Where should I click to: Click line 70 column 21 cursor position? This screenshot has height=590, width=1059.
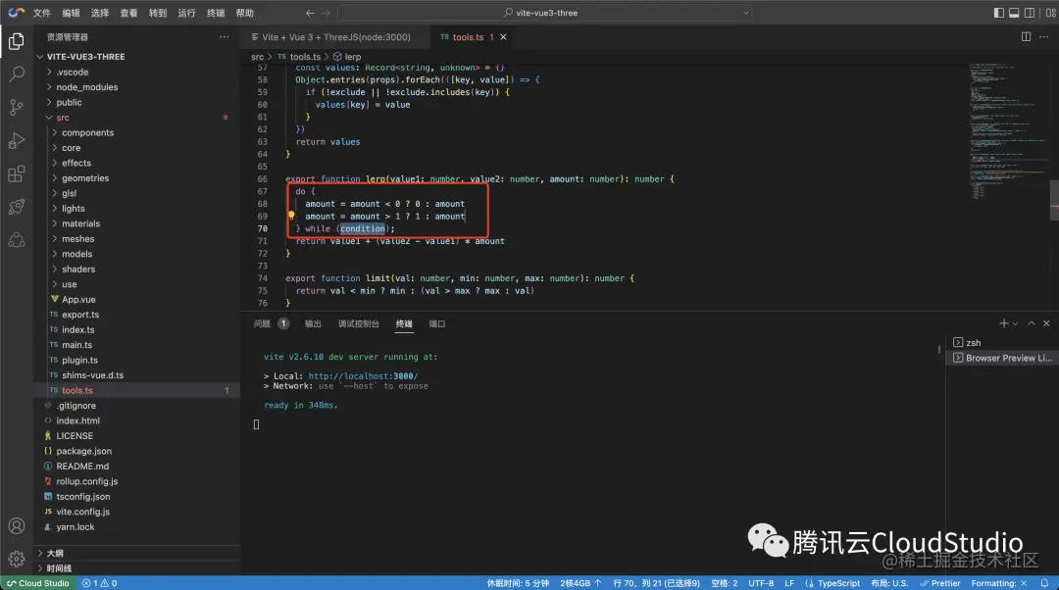coord(656,583)
